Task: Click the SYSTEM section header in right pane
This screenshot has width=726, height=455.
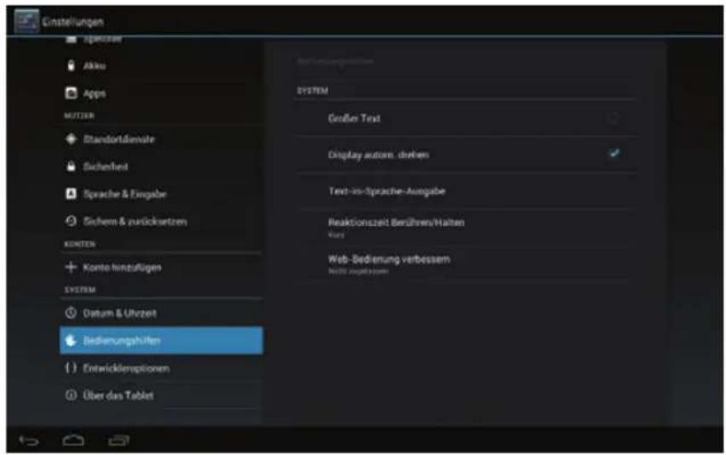Action: (x=312, y=91)
